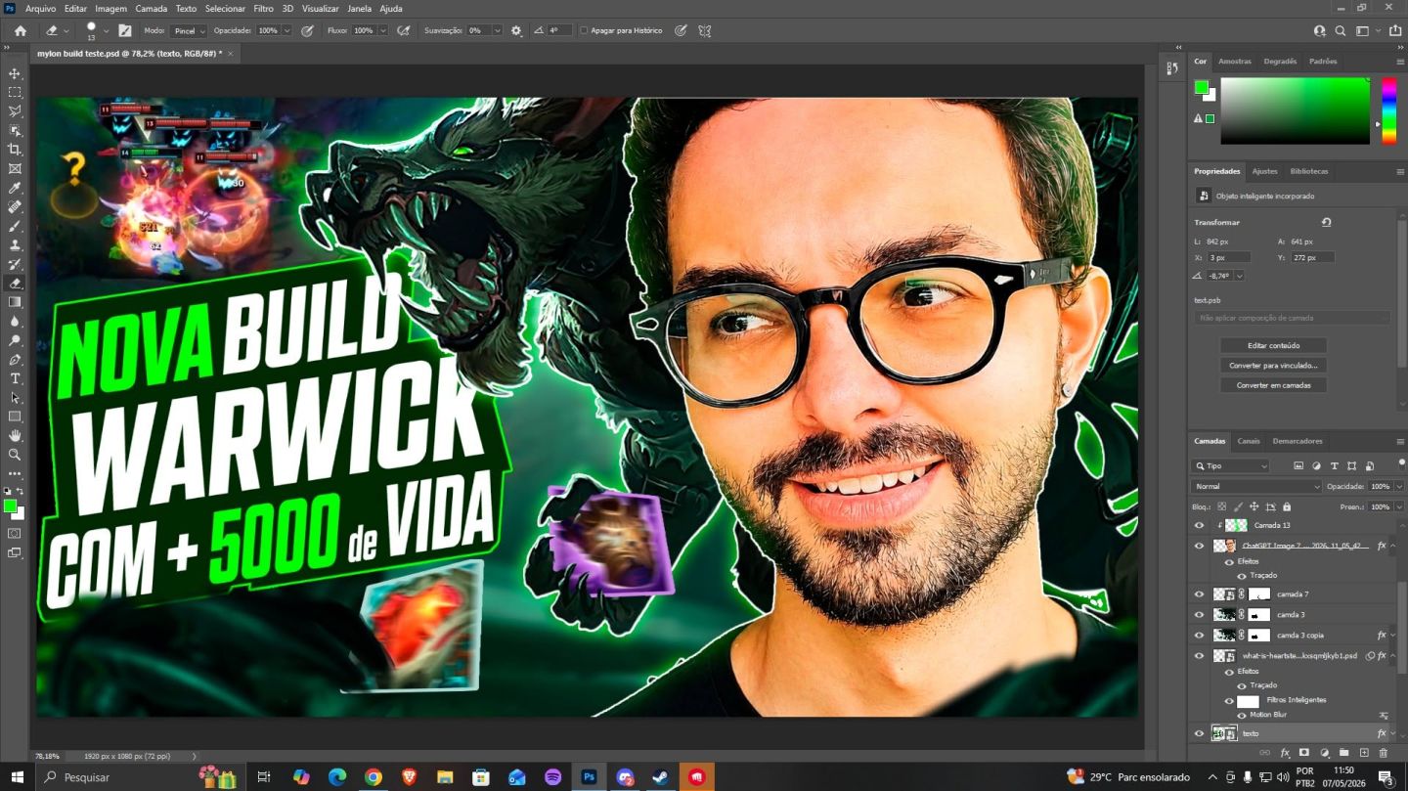
Task: Open the Tipo layer filter dropdown
Action: pyautogui.click(x=1230, y=466)
